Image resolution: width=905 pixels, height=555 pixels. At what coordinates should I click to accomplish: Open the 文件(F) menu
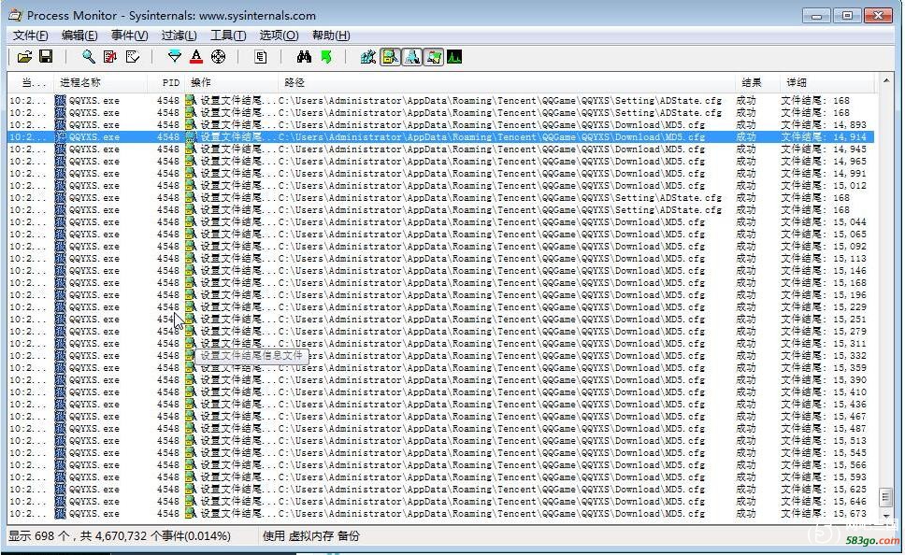click(31, 36)
